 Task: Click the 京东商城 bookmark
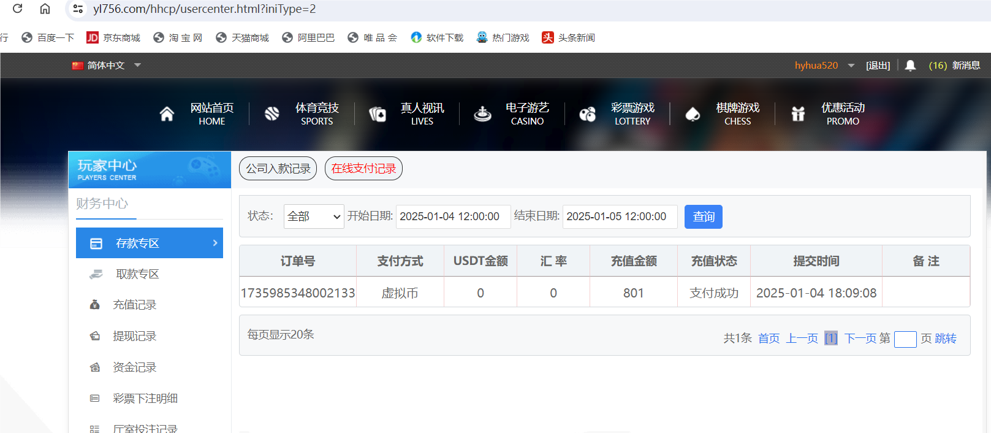[x=114, y=38]
